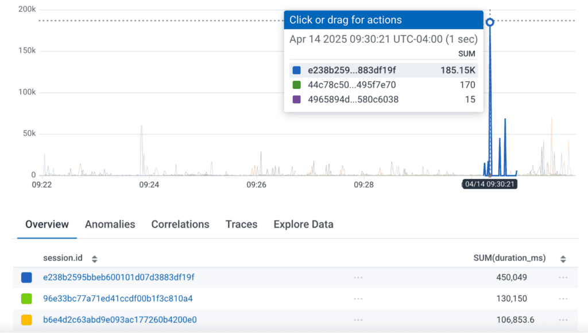
Task: Click blue color swatch for e238b259 table row
Action: (x=26, y=277)
